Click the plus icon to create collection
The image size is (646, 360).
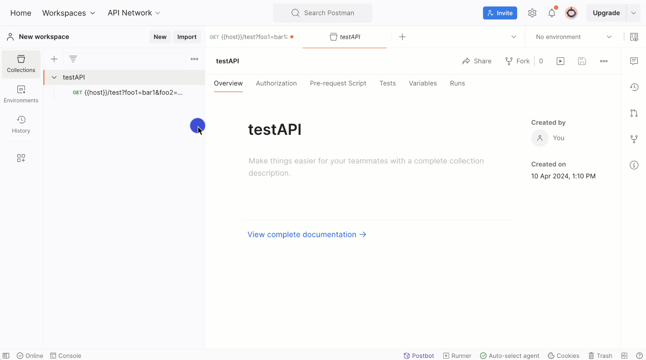[54, 59]
